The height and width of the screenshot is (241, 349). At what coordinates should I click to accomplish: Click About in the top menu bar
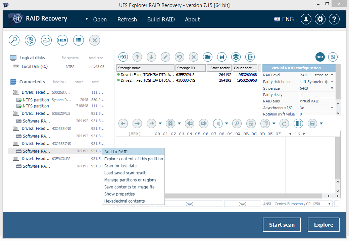(193, 19)
